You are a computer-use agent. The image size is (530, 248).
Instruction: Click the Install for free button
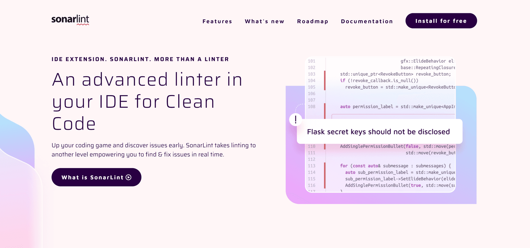click(x=441, y=21)
